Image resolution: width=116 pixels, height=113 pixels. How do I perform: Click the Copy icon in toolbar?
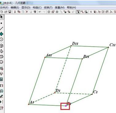pos(19,12)
